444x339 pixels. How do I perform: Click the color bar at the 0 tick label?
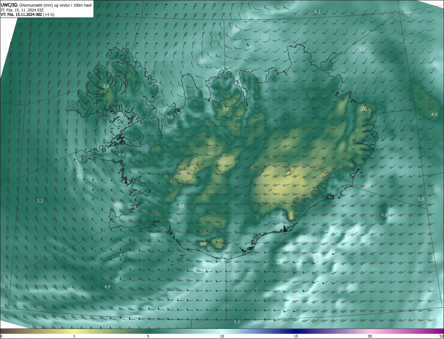(x=1, y=336)
